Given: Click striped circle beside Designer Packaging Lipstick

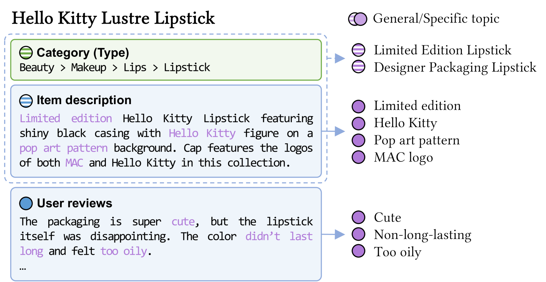Looking at the screenshot, I should (358, 67).
